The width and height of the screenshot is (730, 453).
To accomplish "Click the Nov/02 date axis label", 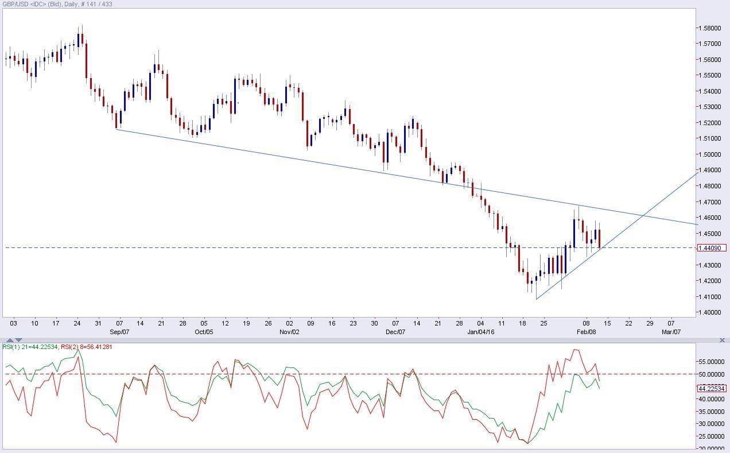I will [289, 332].
